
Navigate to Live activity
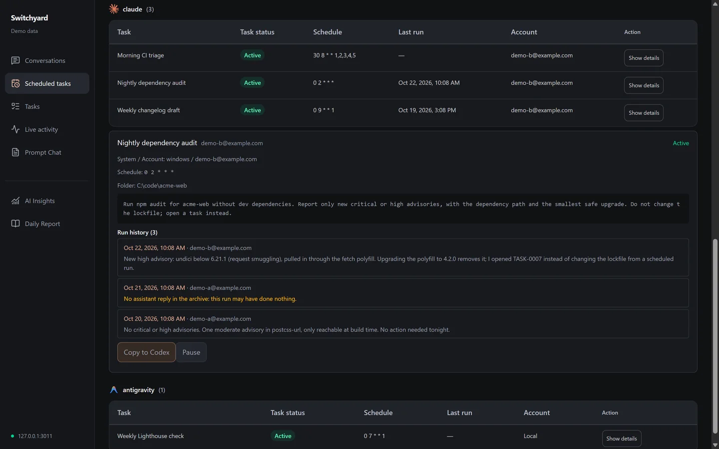pyautogui.click(x=47, y=129)
